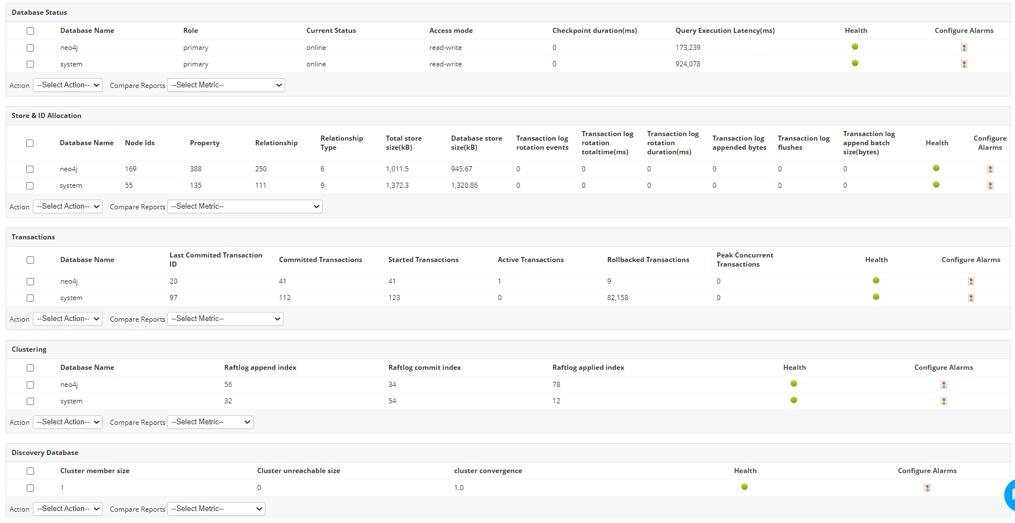Open Select Metric dropdown under Clustering

click(x=210, y=422)
